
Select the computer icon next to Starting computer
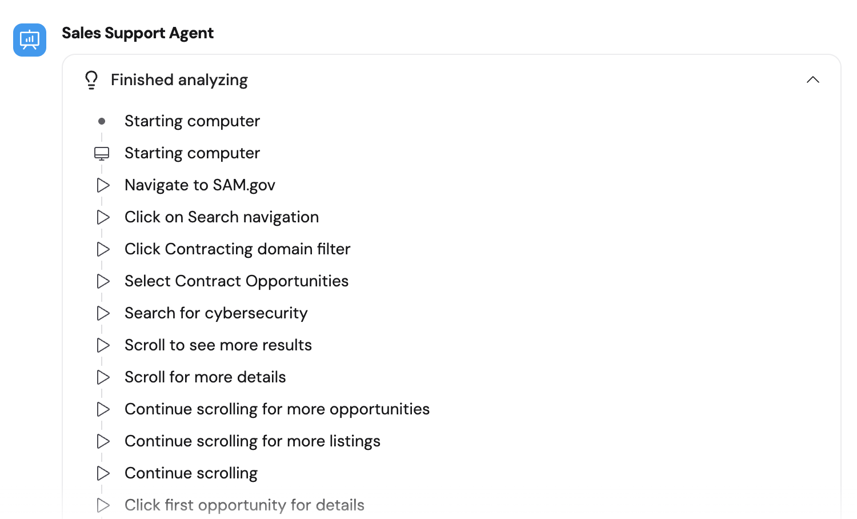(102, 153)
